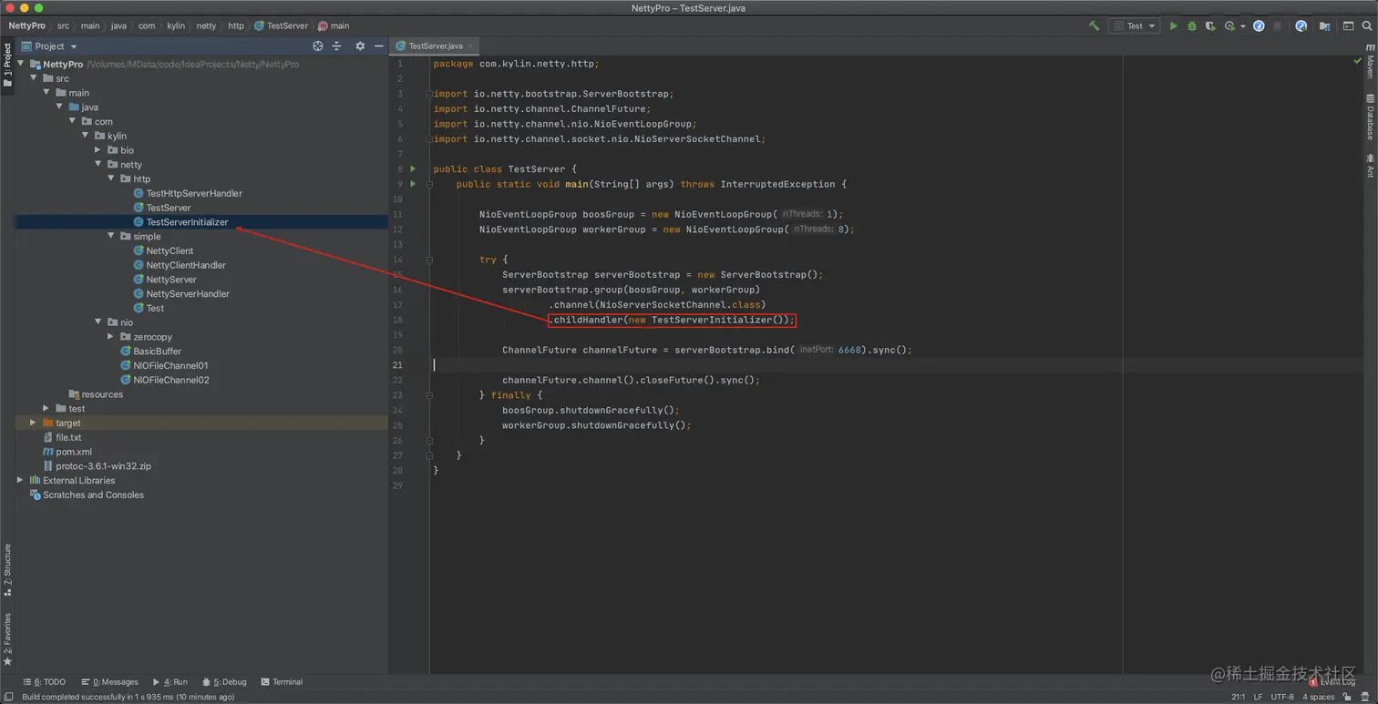The width and height of the screenshot is (1378, 704).
Task: Open the Structure tool window strip
Action: (x=7, y=570)
